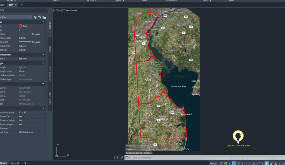Viewport: 285px width, 165px height.
Task: Open the selection dropdown atop the Properties palette
Action: click(x=30, y=17)
